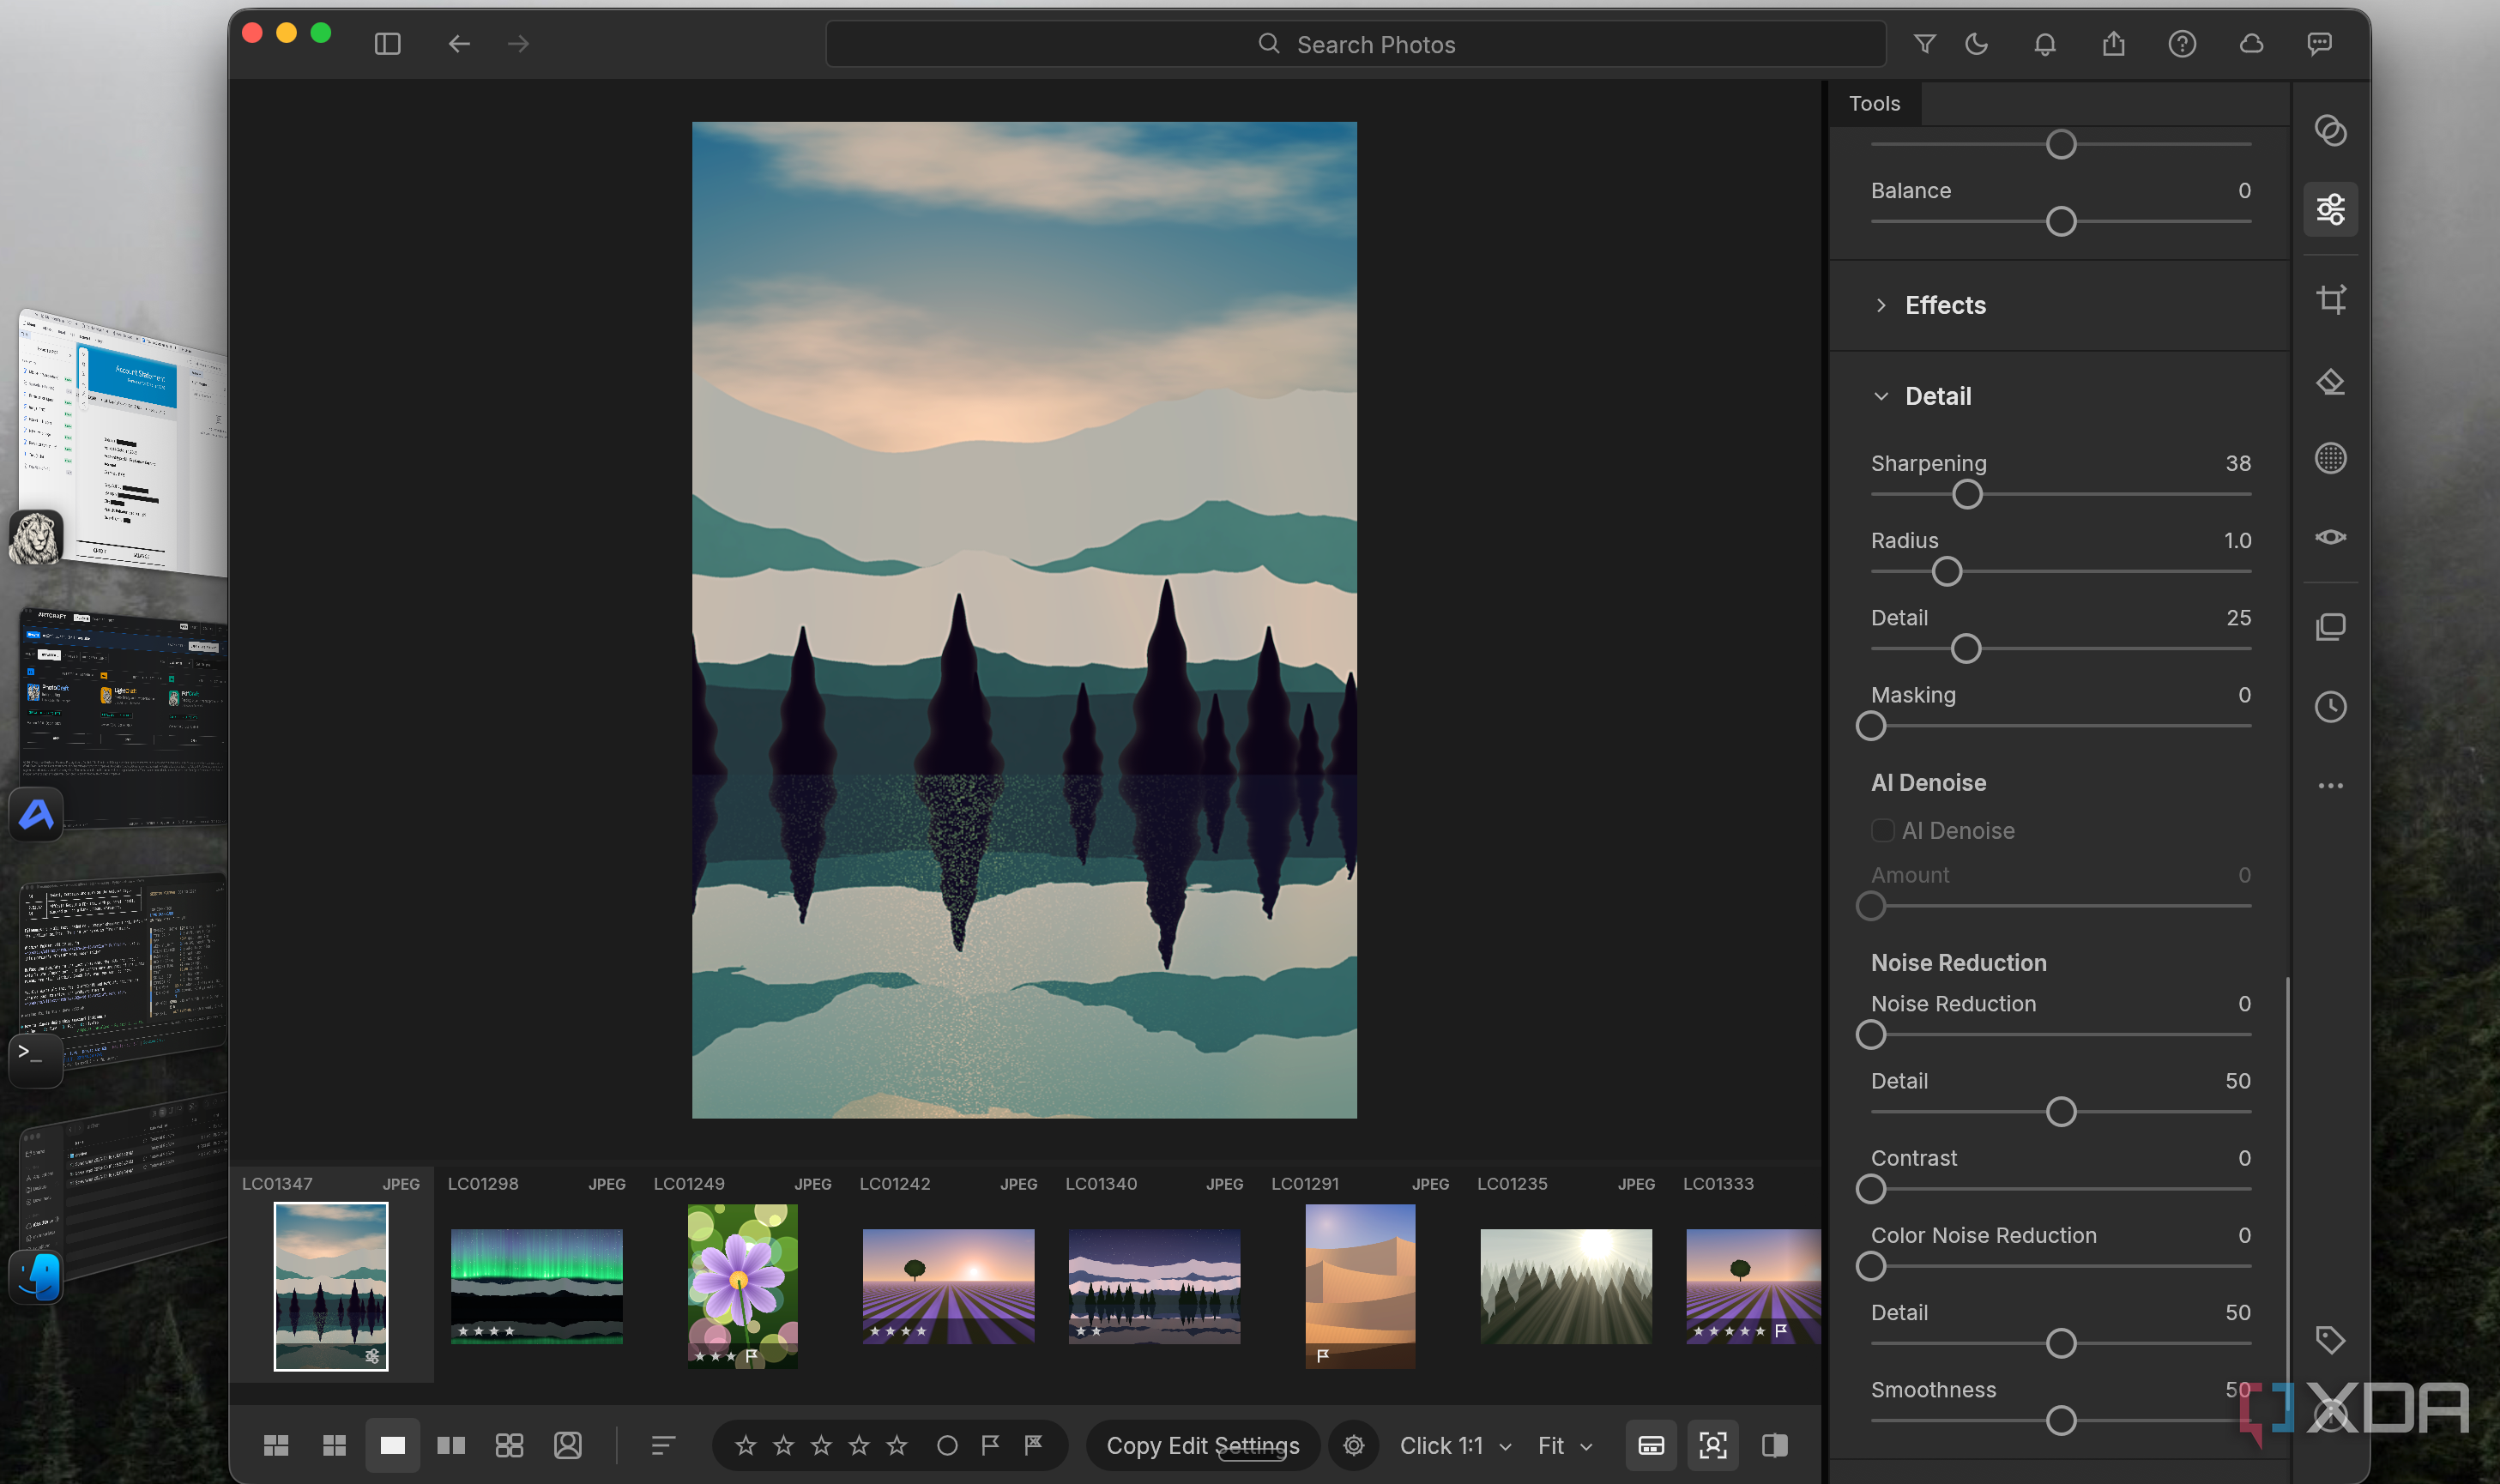The height and width of the screenshot is (1484, 2500).
Task: Open the three-dot more options icon
Action: [2331, 786]
